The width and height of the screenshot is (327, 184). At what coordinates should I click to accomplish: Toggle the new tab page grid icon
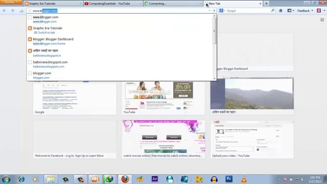[322, 19]
